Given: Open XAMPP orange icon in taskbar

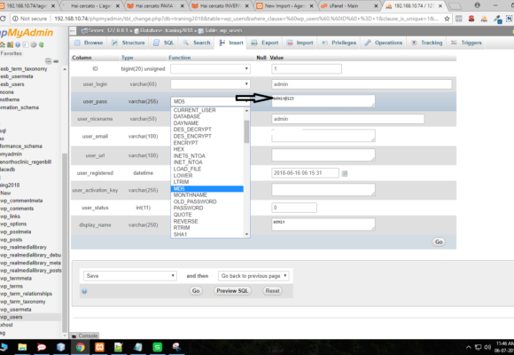Looking at the screenshot, I should 99,347.
